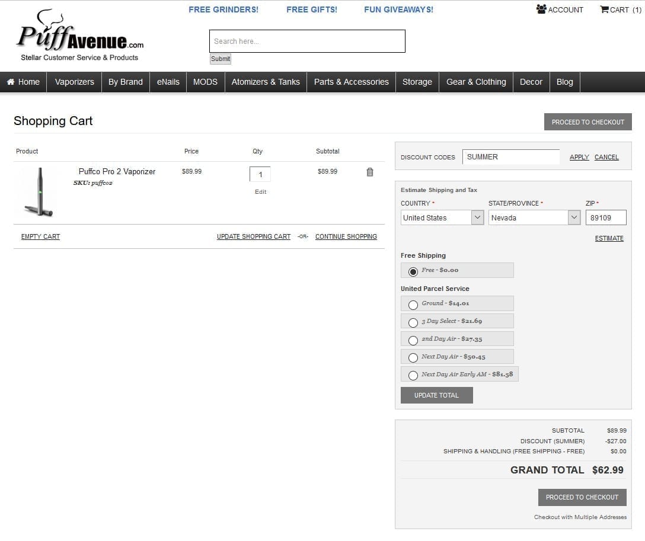Open the State/Province dropdown showing Nevada
The width and height of the screenshot is (645, 541).
click(534, 218)
